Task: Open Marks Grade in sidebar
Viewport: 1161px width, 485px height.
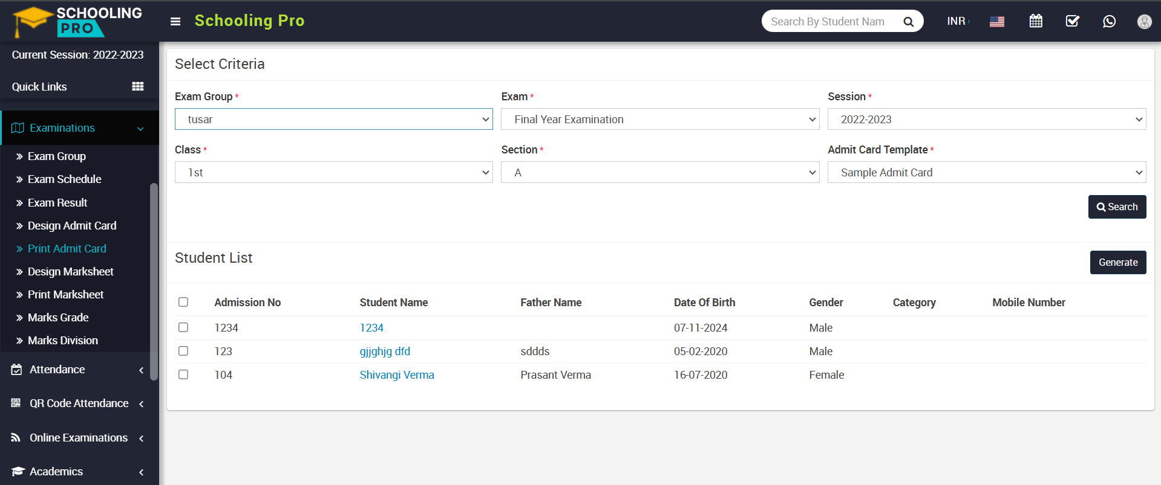Action: tap(58, 318)
